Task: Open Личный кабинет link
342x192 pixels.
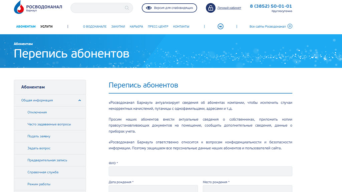Action: 229,8
